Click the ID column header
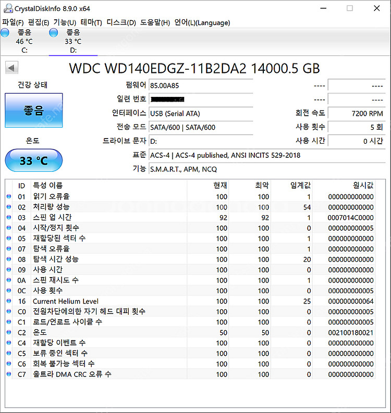The image size is (391, 413). pyautogui.click(x=21, y=186)
